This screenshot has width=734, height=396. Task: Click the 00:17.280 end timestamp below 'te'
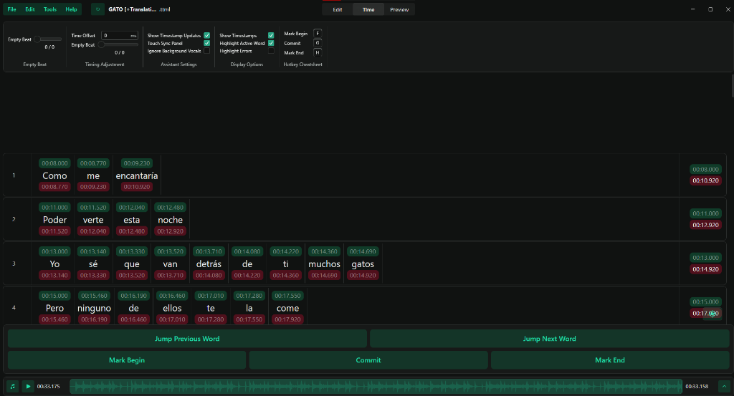[x=211, y=319]
